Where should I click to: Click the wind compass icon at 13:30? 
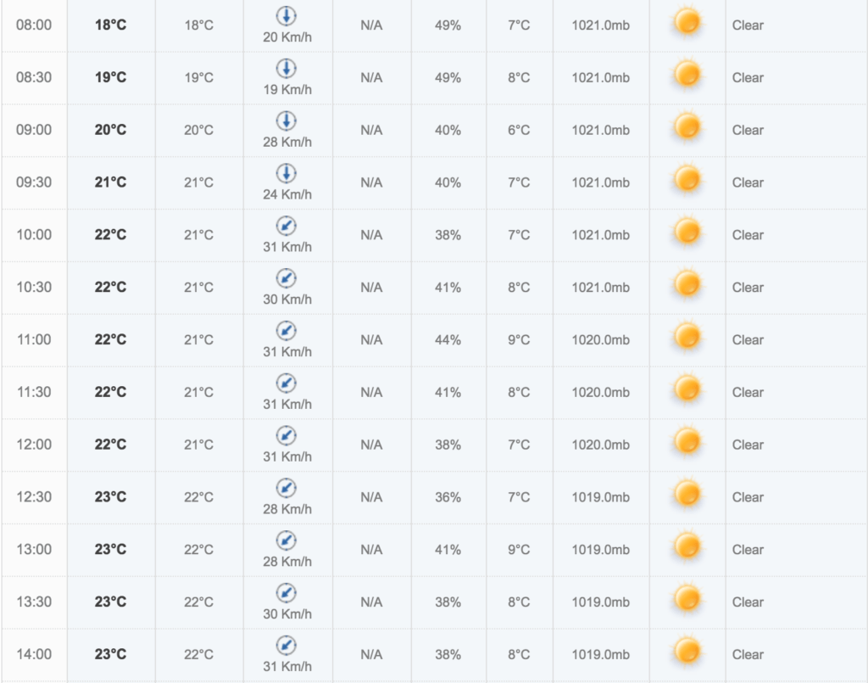tap(287, 593)
